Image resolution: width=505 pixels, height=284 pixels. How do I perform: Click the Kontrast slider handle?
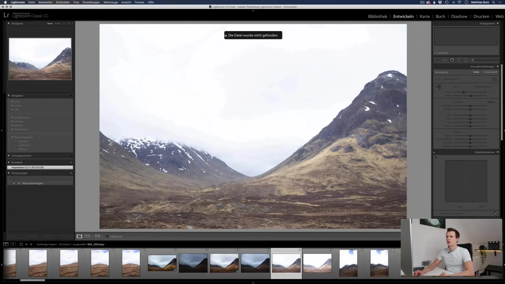pyautogui.click(x=470, y=109)
